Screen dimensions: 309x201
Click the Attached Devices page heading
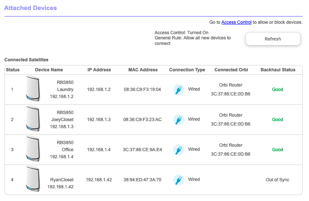[31, 8]
